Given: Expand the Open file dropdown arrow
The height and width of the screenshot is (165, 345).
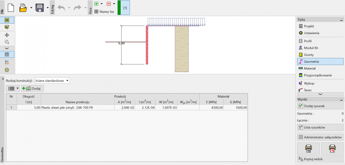Looking at the screenshot, I should [x=31, y=8].
